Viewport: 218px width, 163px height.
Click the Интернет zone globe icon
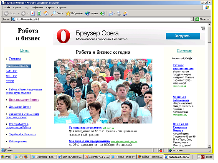[170, 150]
